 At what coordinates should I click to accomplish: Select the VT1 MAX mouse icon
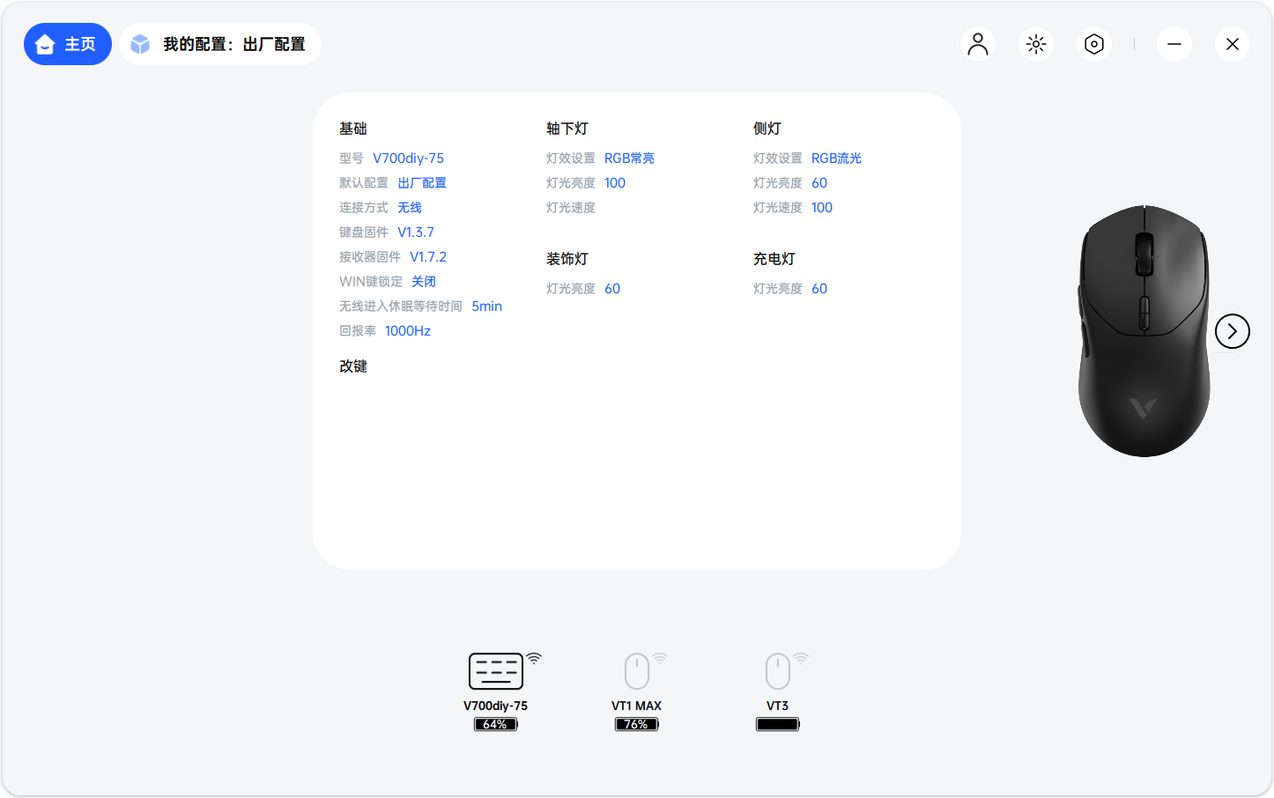pyautogui.click(x=637, y=671)
